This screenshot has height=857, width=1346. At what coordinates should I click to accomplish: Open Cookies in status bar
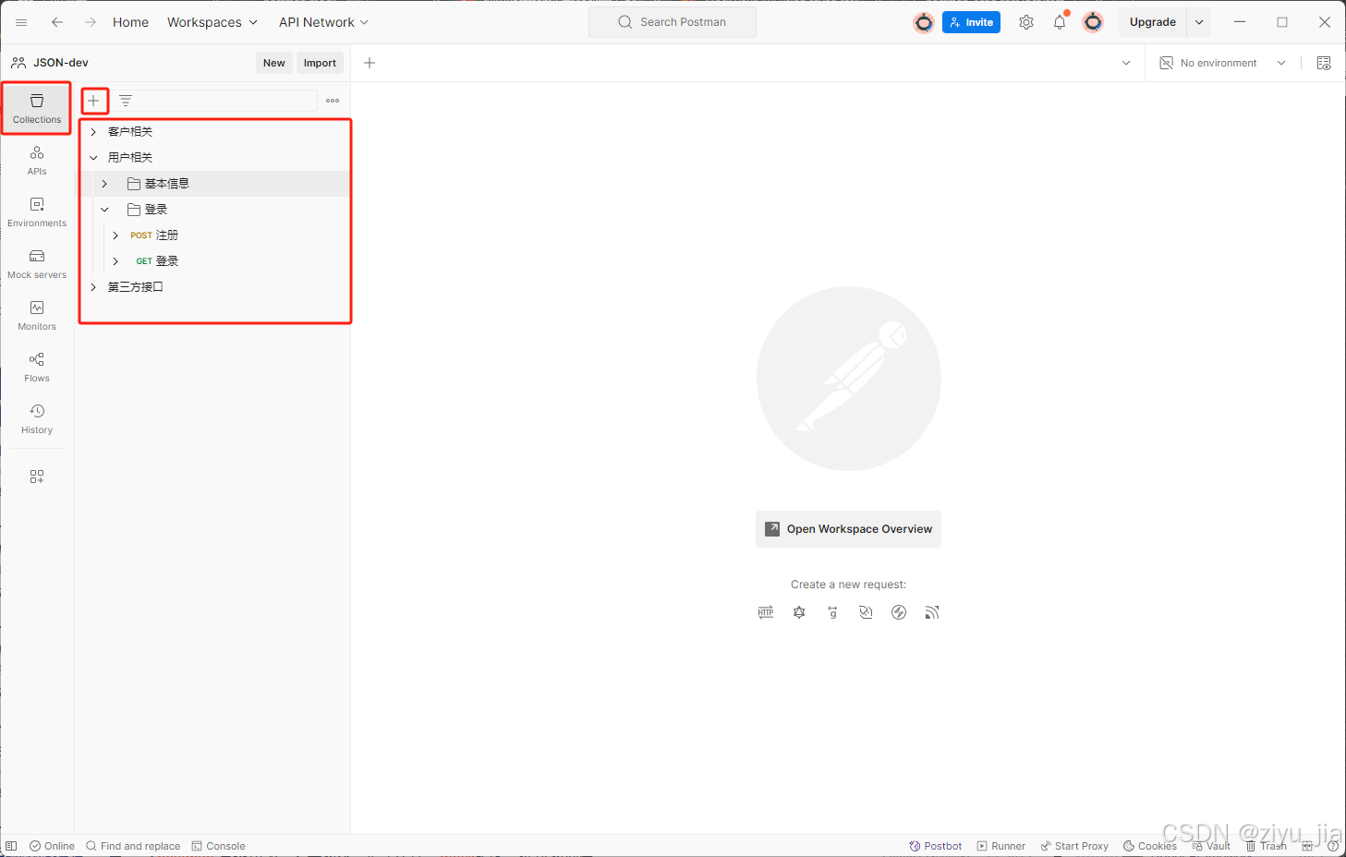1149,846
